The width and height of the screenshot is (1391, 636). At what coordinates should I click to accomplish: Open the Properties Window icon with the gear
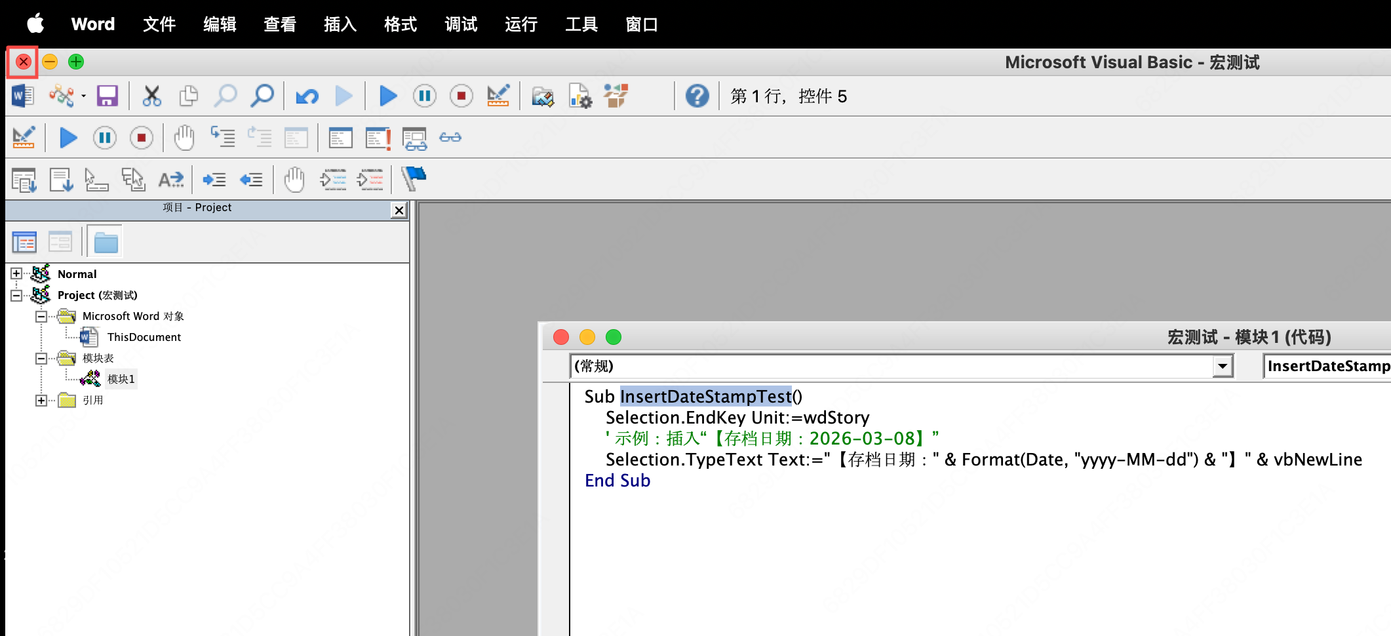pos(580,96)
